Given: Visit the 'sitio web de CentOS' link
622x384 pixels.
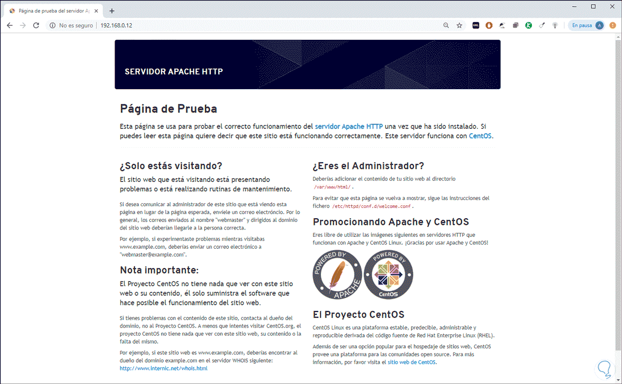Looking at the screenshot, I should (x=412, y=362).
